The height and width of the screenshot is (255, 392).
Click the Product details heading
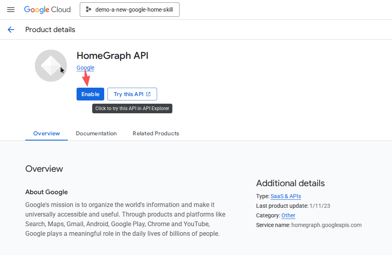(50, 30)
